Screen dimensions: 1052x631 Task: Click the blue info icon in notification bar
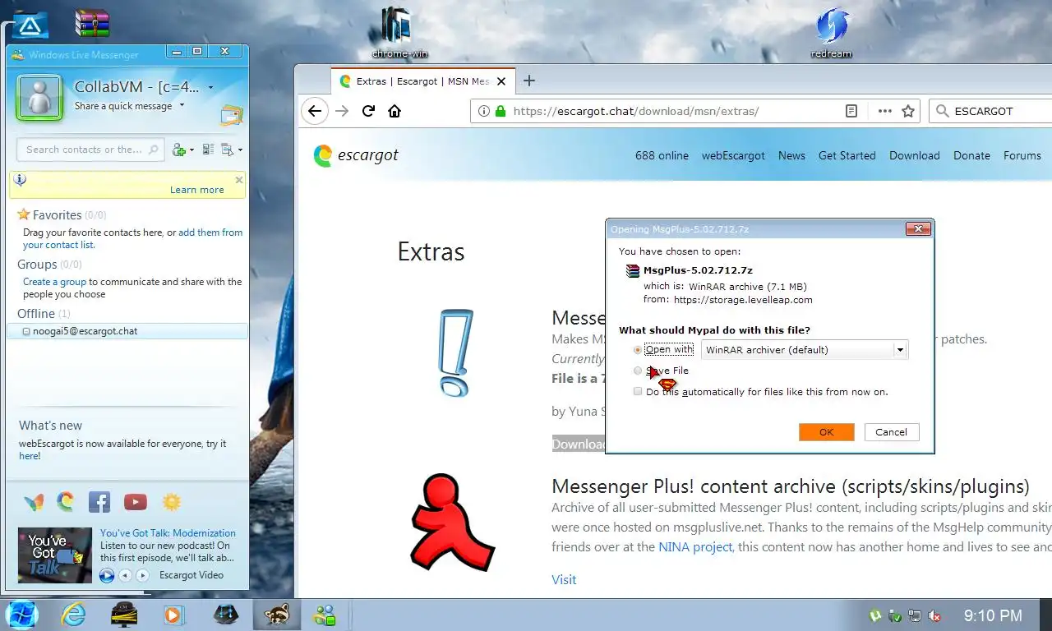click(x=21, y=180)
